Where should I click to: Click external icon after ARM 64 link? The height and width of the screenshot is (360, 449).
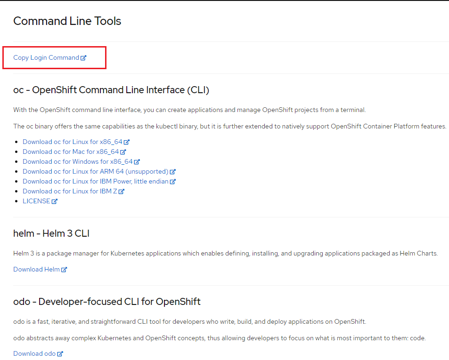pyautogui.click(x=172, y=172)
